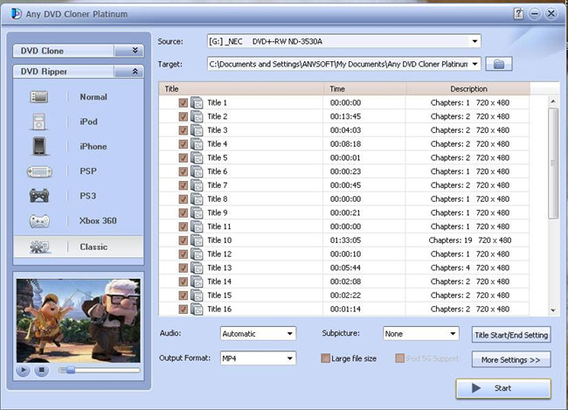Click the Any DVD Cloner app logo
The width and height of the screenshot is (568, 410).
point(16,14)
